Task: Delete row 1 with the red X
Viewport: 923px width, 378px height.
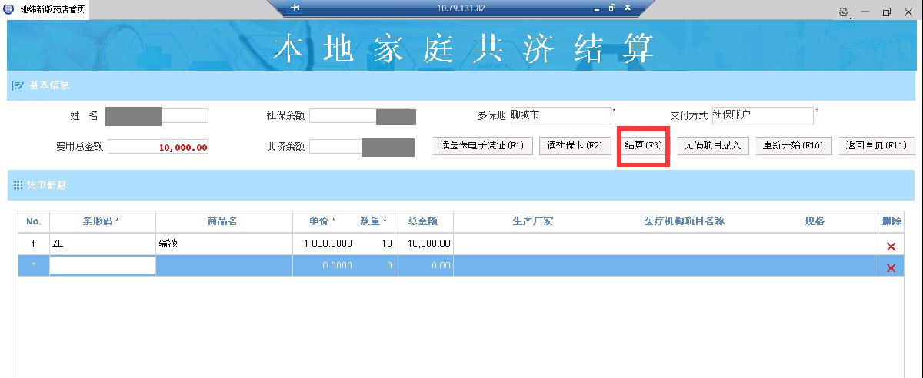Action: [x=891, y=247]
